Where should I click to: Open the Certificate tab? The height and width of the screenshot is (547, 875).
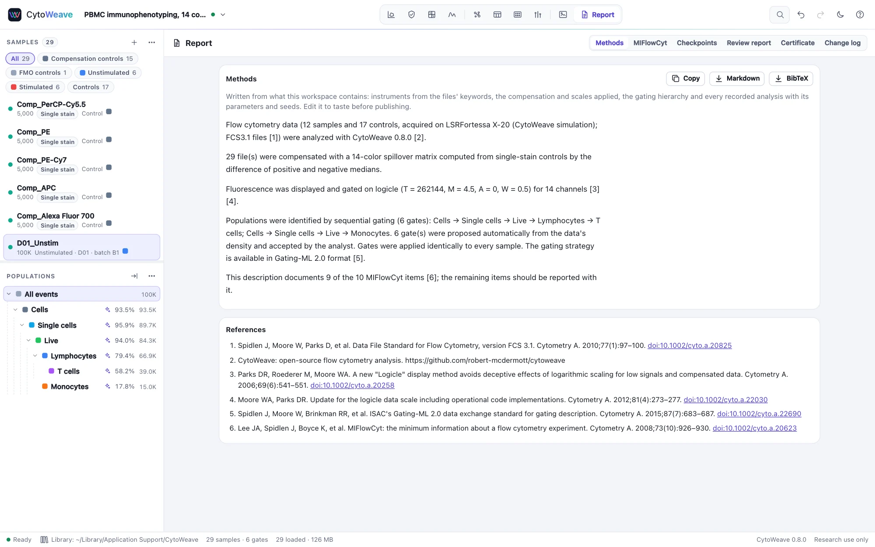[x=798, y=43]
